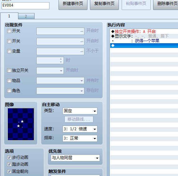The height and width of the screenshot is (176, 178).
Task: Select the empty highlighted command row
Action: pos(144,45)
